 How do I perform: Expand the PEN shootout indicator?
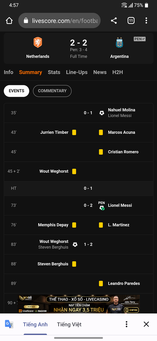140,39
